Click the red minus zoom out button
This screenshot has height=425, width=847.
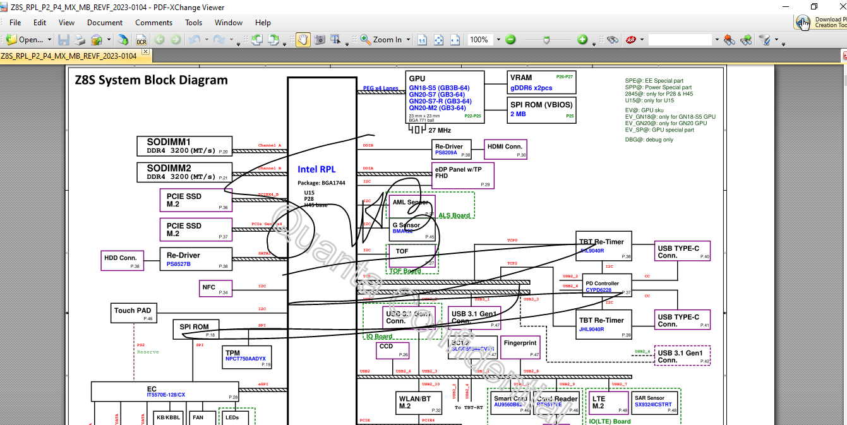510,40
